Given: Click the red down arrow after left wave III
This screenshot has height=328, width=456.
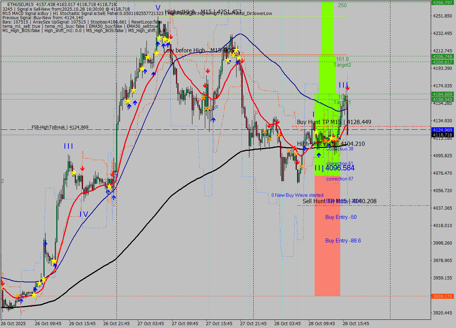Looking at the screenshot, I should (82, 168).
